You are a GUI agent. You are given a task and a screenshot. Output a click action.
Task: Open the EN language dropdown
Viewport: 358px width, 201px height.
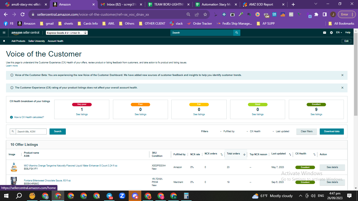339,33
